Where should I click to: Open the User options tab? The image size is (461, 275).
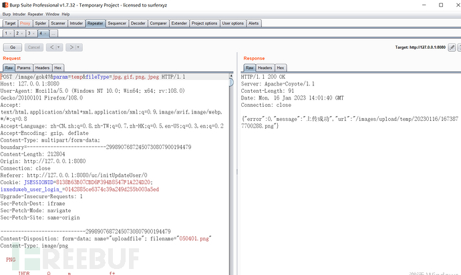pyautogui.click(x=233, y=23)
